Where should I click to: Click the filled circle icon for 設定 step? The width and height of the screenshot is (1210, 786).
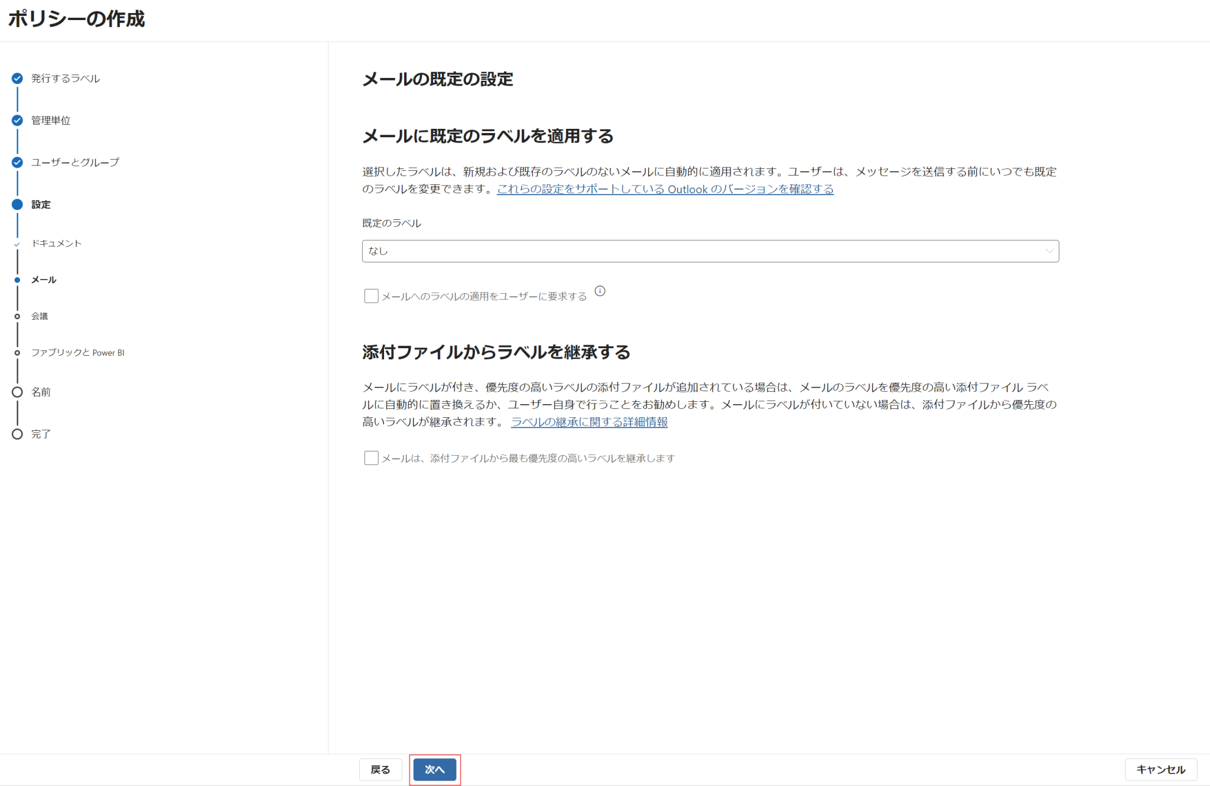[x=17, y=204]
